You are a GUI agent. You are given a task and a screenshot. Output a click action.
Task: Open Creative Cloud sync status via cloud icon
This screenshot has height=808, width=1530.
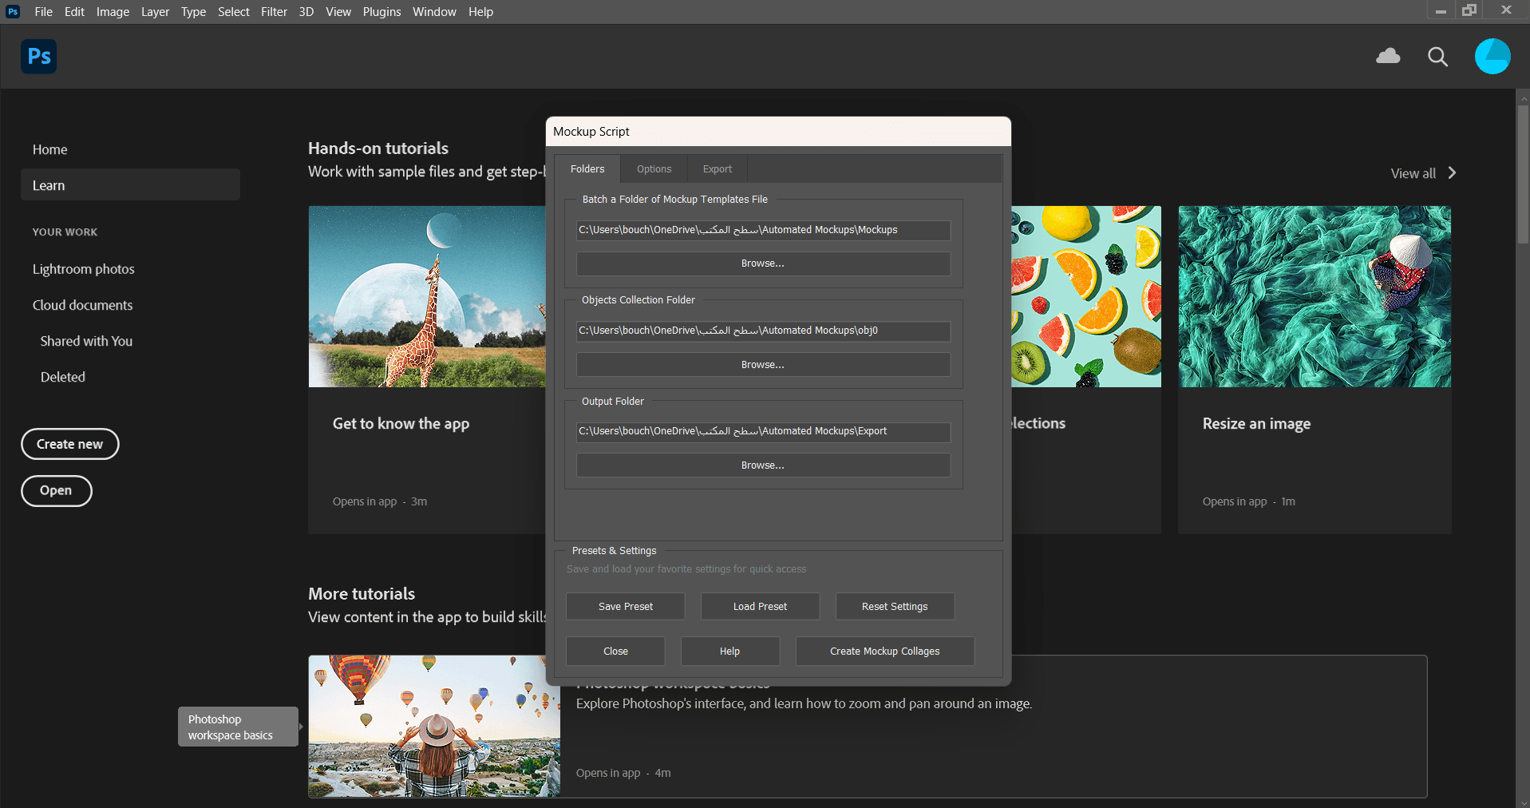pyautogui.click(x=1388, y=56)
